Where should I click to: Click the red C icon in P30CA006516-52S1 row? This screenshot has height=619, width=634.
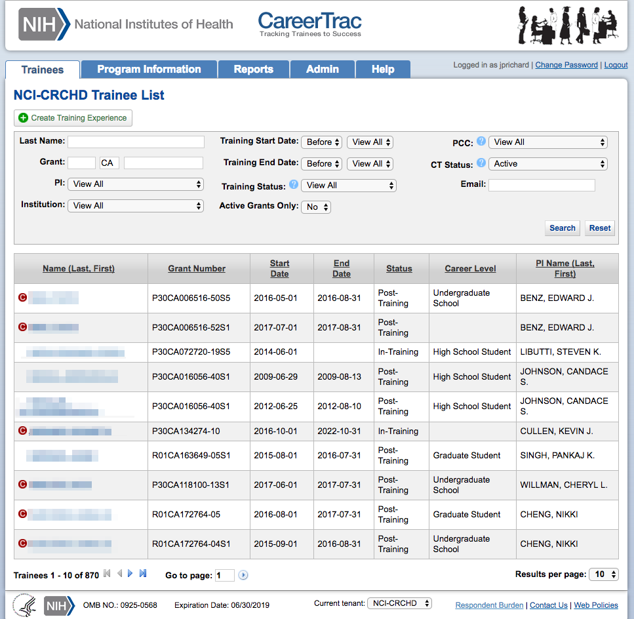pyautogui.click(x=23, y=327)
